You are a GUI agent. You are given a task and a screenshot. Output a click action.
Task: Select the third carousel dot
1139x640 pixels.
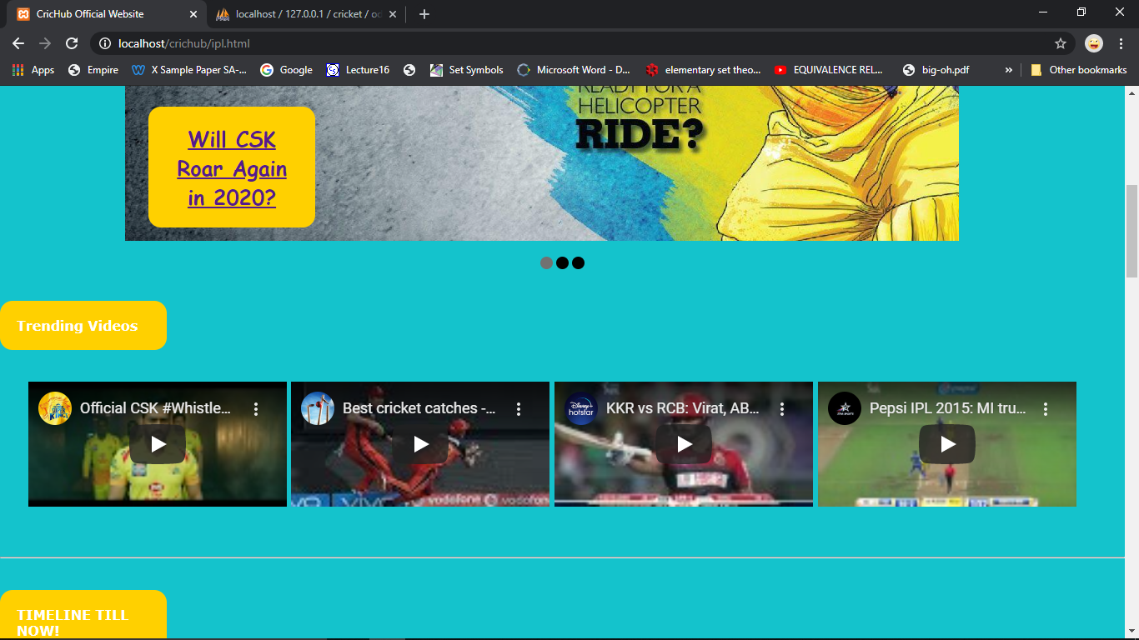coord(578,263)
